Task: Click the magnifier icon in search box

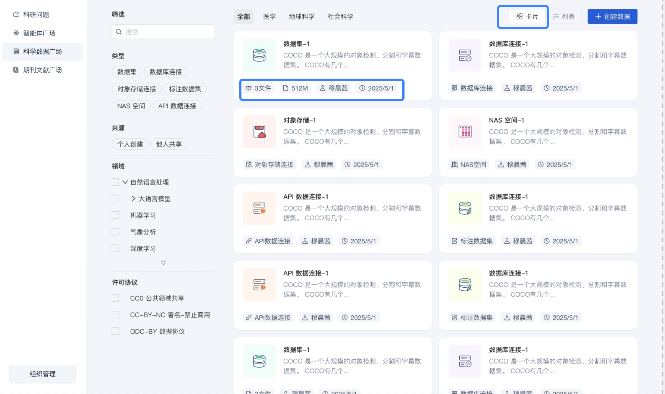Action: 119,32
